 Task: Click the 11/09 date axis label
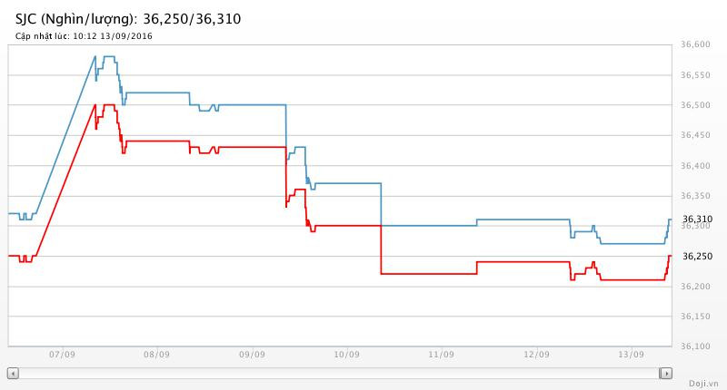441,355
